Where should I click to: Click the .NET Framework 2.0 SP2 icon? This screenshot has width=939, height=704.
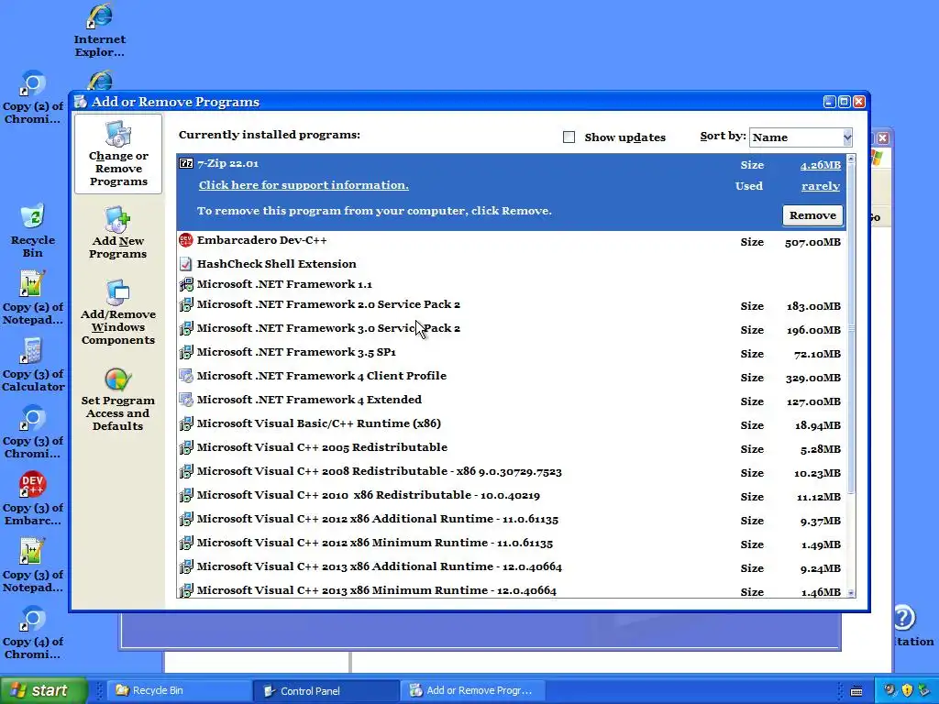tap(186, 304)
